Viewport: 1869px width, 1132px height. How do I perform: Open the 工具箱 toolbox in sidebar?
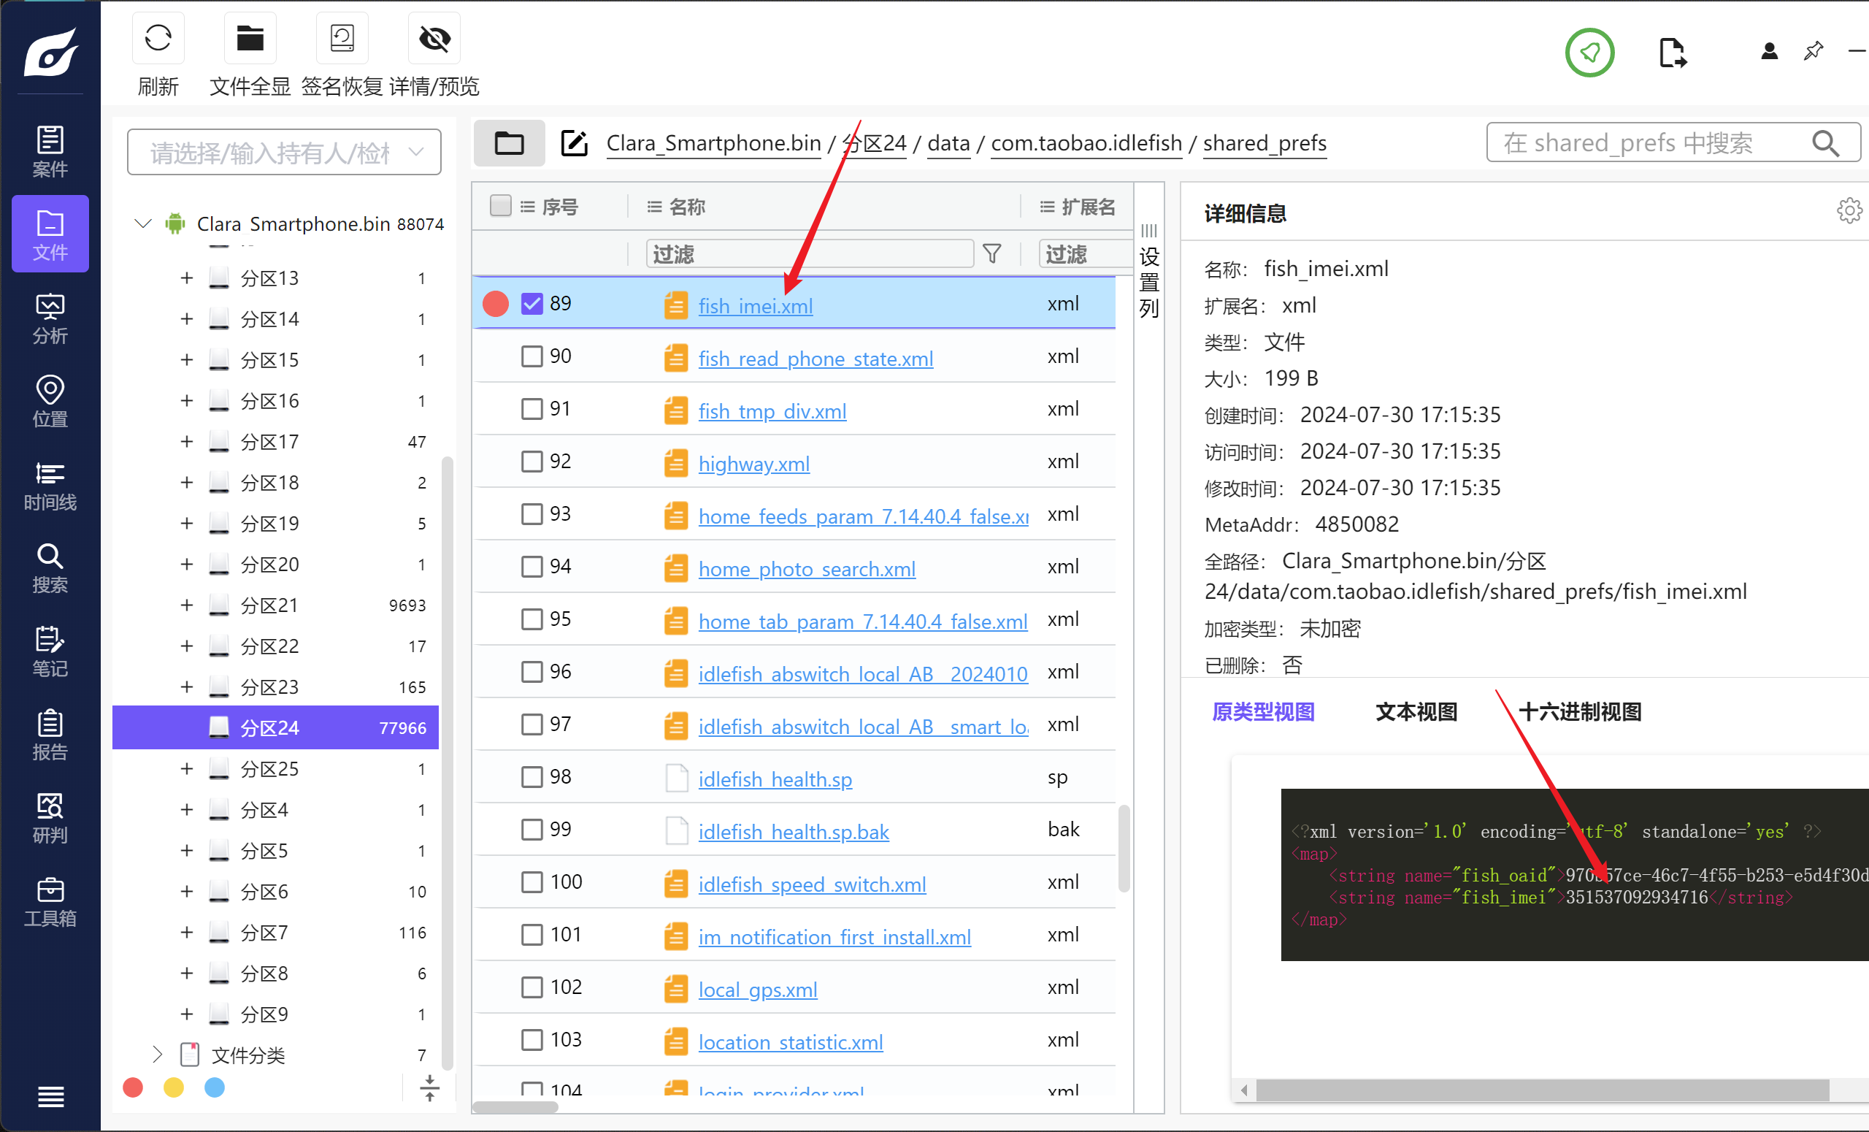50,902
